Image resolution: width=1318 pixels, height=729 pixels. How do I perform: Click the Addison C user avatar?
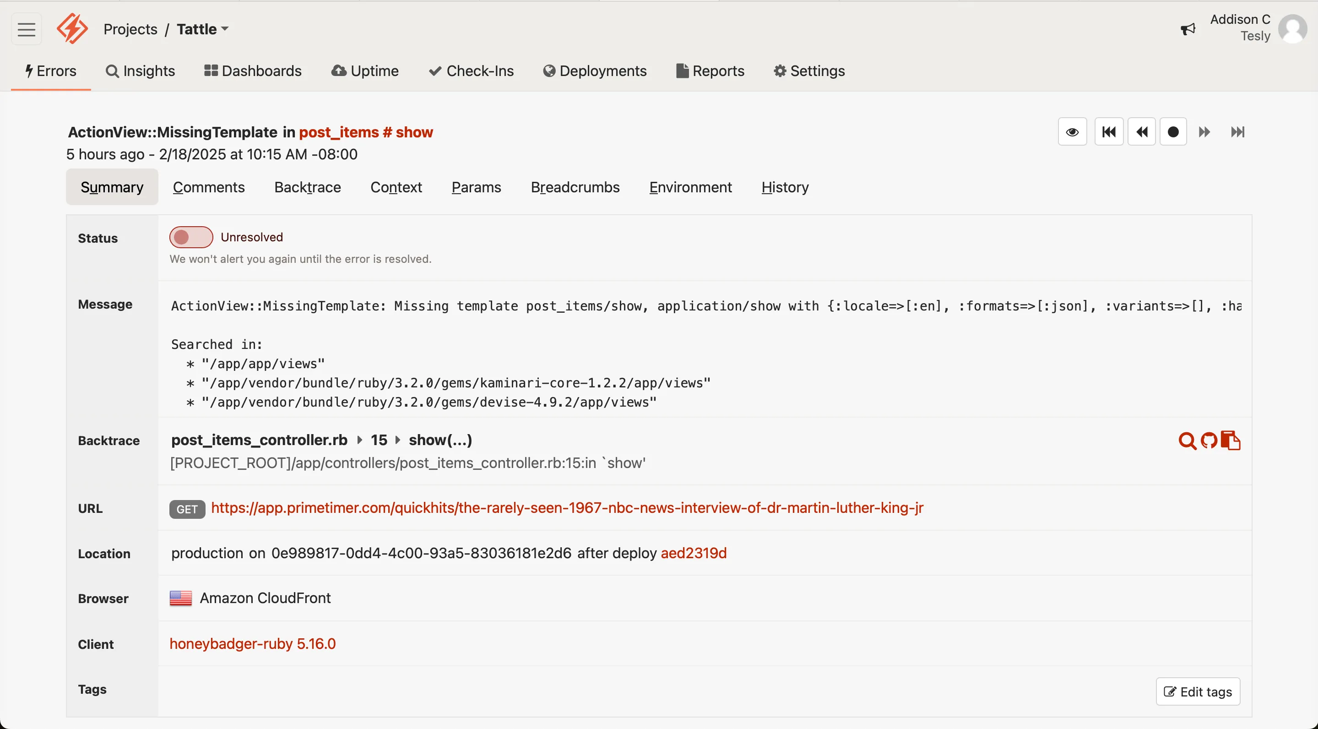click(x=1293, y=29)
